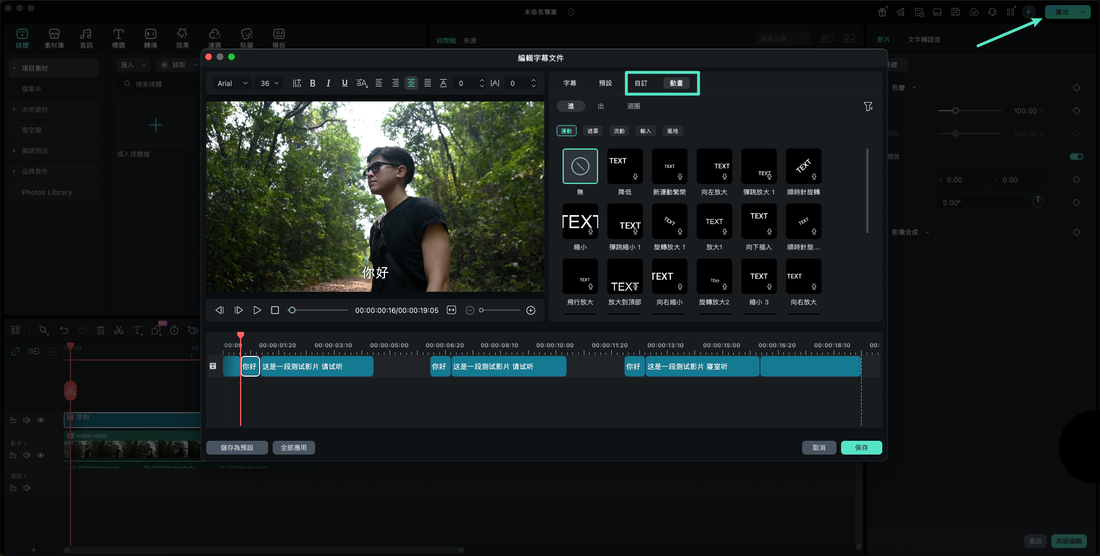
Task: Switch to the 預設 tab
Action: pos(605,83)
